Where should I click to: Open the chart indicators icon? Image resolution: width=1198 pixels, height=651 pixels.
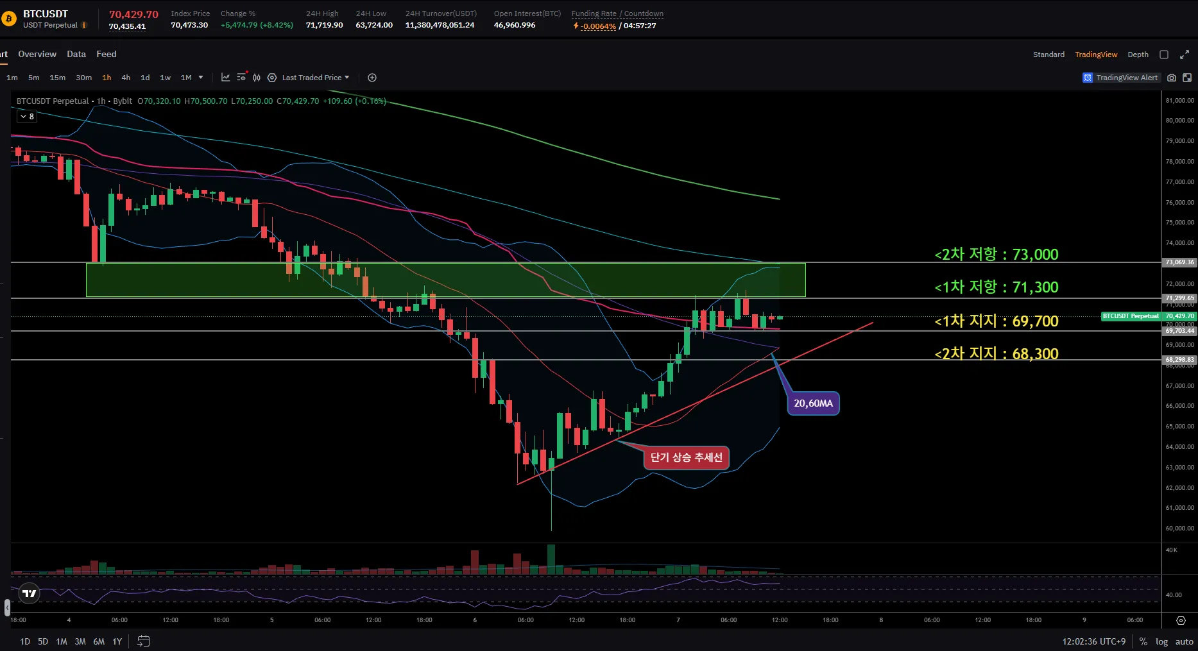(225, 78)
